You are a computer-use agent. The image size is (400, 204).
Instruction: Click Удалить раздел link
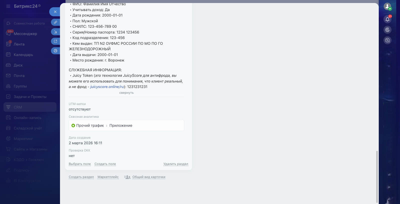175,164
